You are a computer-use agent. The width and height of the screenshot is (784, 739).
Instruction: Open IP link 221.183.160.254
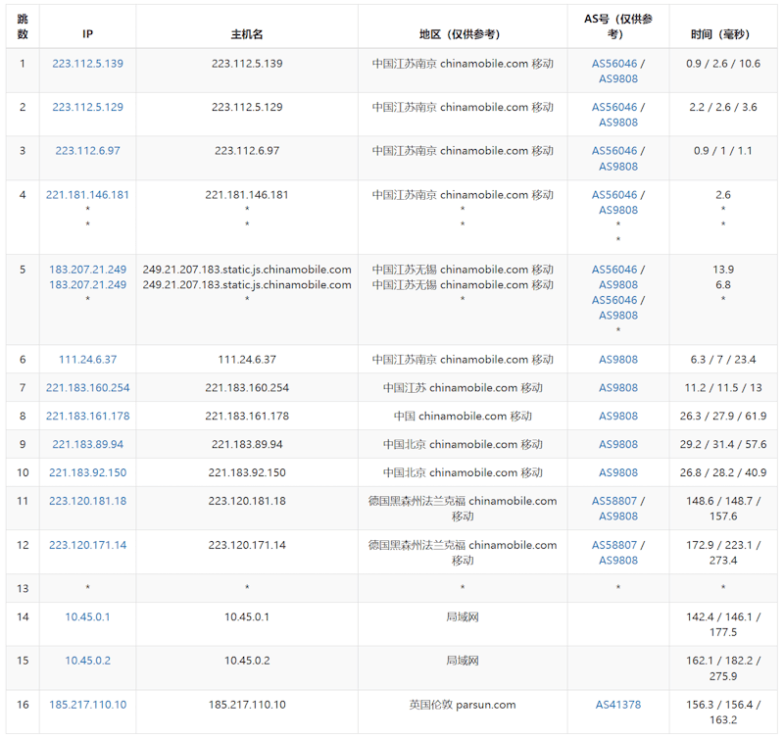click(87, 387)
